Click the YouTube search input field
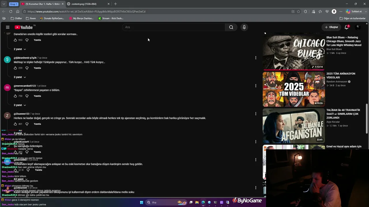The width and height of the screenshot is (369, 207). point(174,27)
